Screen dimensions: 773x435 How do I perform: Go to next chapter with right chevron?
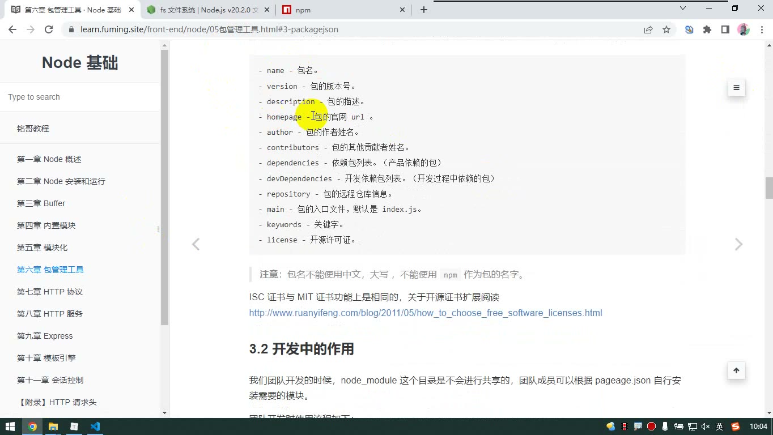(x=738, y=244)
